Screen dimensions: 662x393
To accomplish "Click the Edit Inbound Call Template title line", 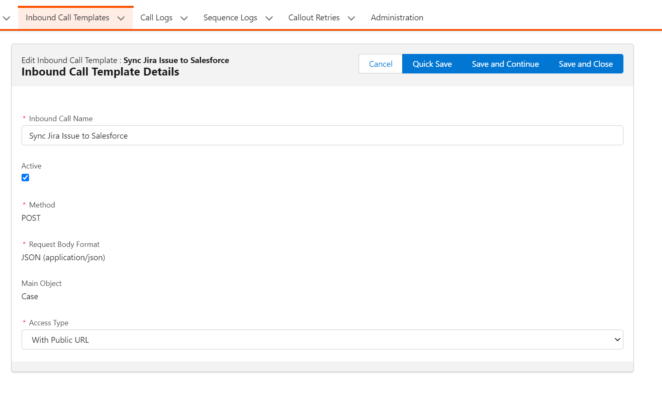I will click(125, 60).
